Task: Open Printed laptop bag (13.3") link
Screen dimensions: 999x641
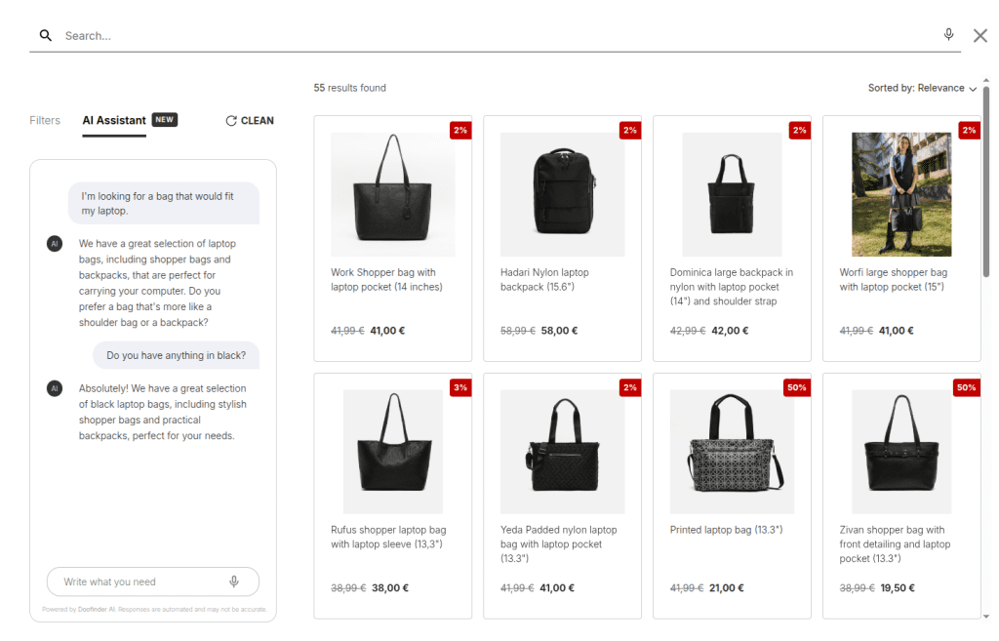Action: click(x=726, y=530)
